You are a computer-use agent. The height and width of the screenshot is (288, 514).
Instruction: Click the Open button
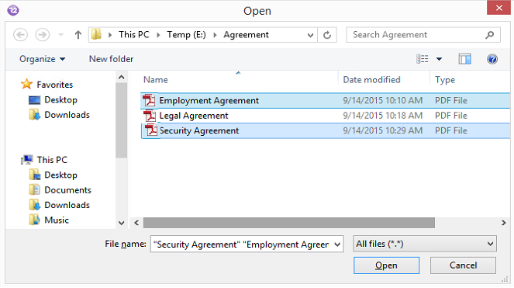click(386, 265)
